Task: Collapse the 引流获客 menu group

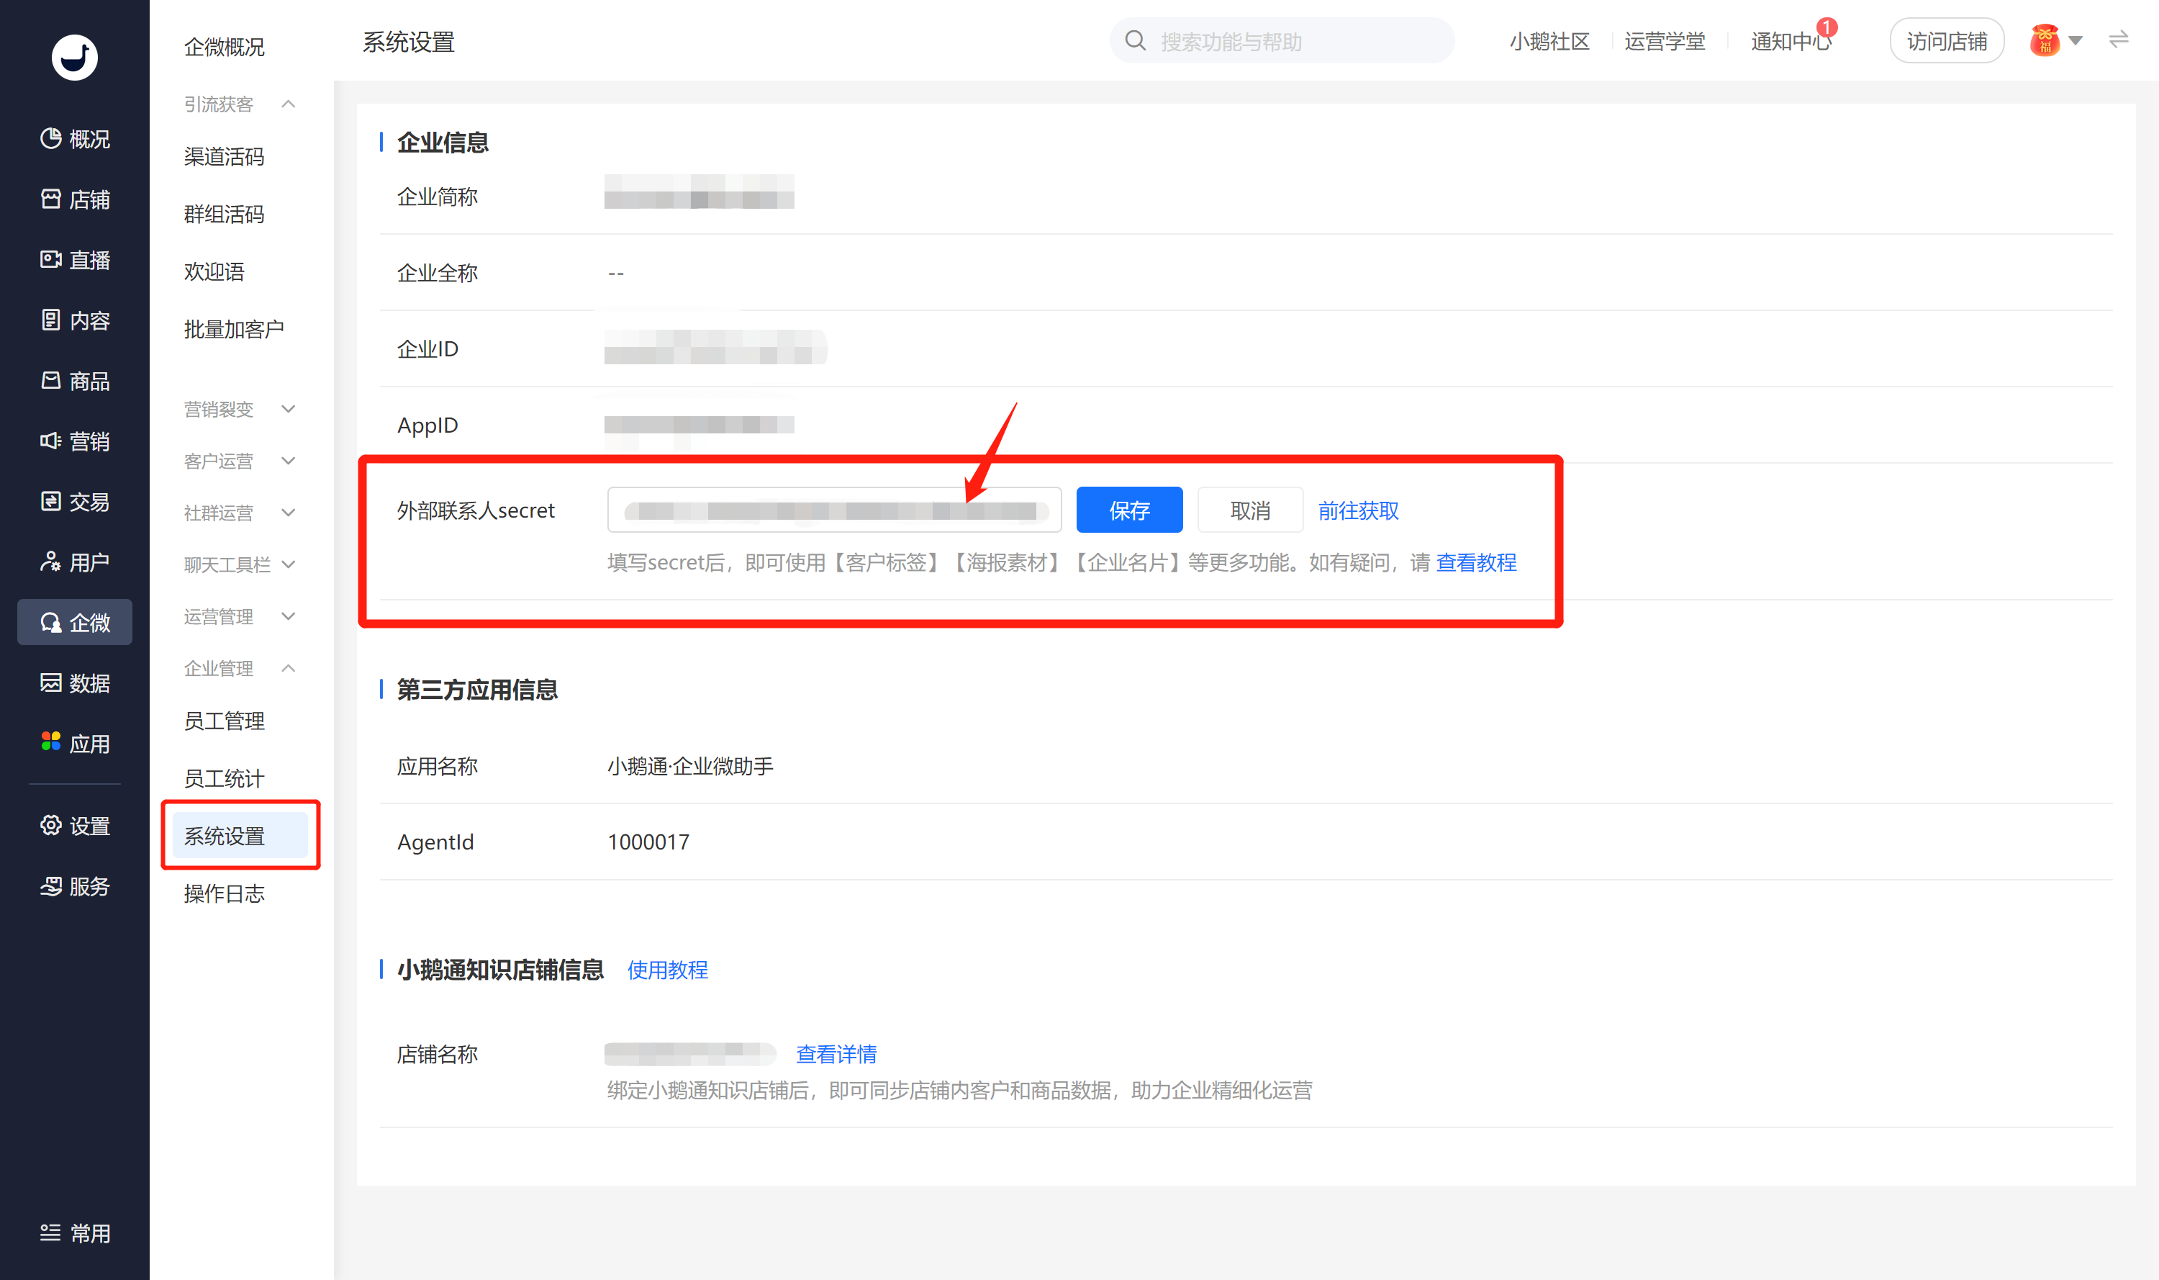Action: coord(240,104)
